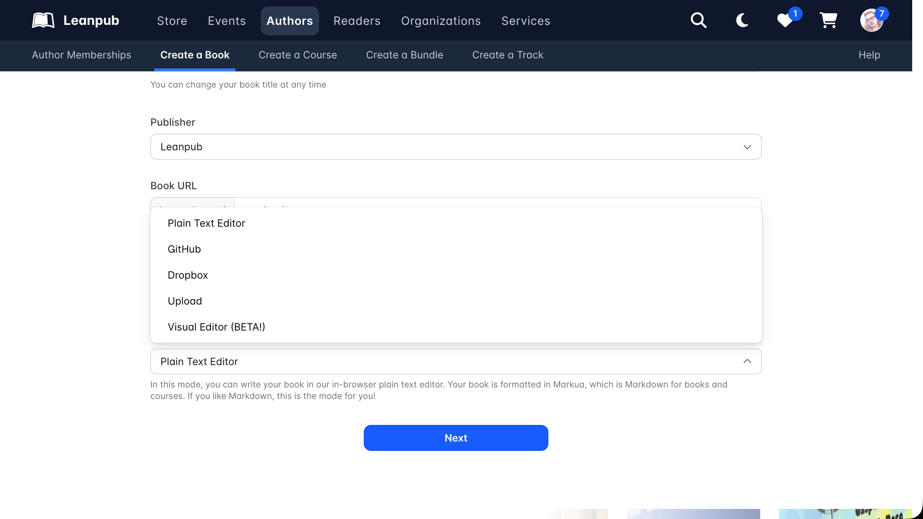Open the Events menu item

coord(227,21)
